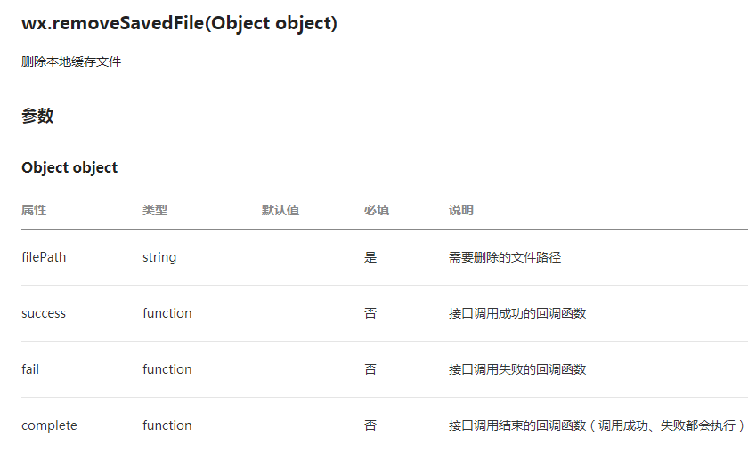Select the success property cell

(x=44, y=313)
